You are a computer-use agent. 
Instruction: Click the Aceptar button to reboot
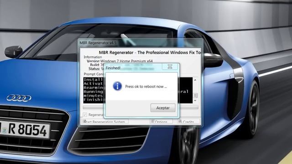click(x=163, y=108)
